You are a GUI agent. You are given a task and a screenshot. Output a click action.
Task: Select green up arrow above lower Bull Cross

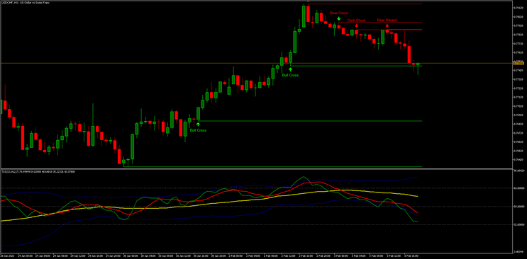point(198,125)
